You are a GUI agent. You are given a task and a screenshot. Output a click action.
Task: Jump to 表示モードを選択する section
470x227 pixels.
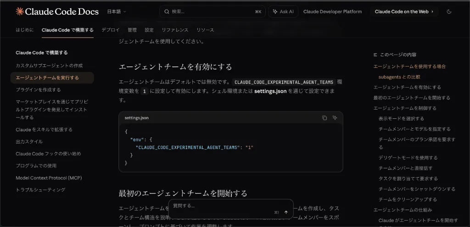click(401, 119)
